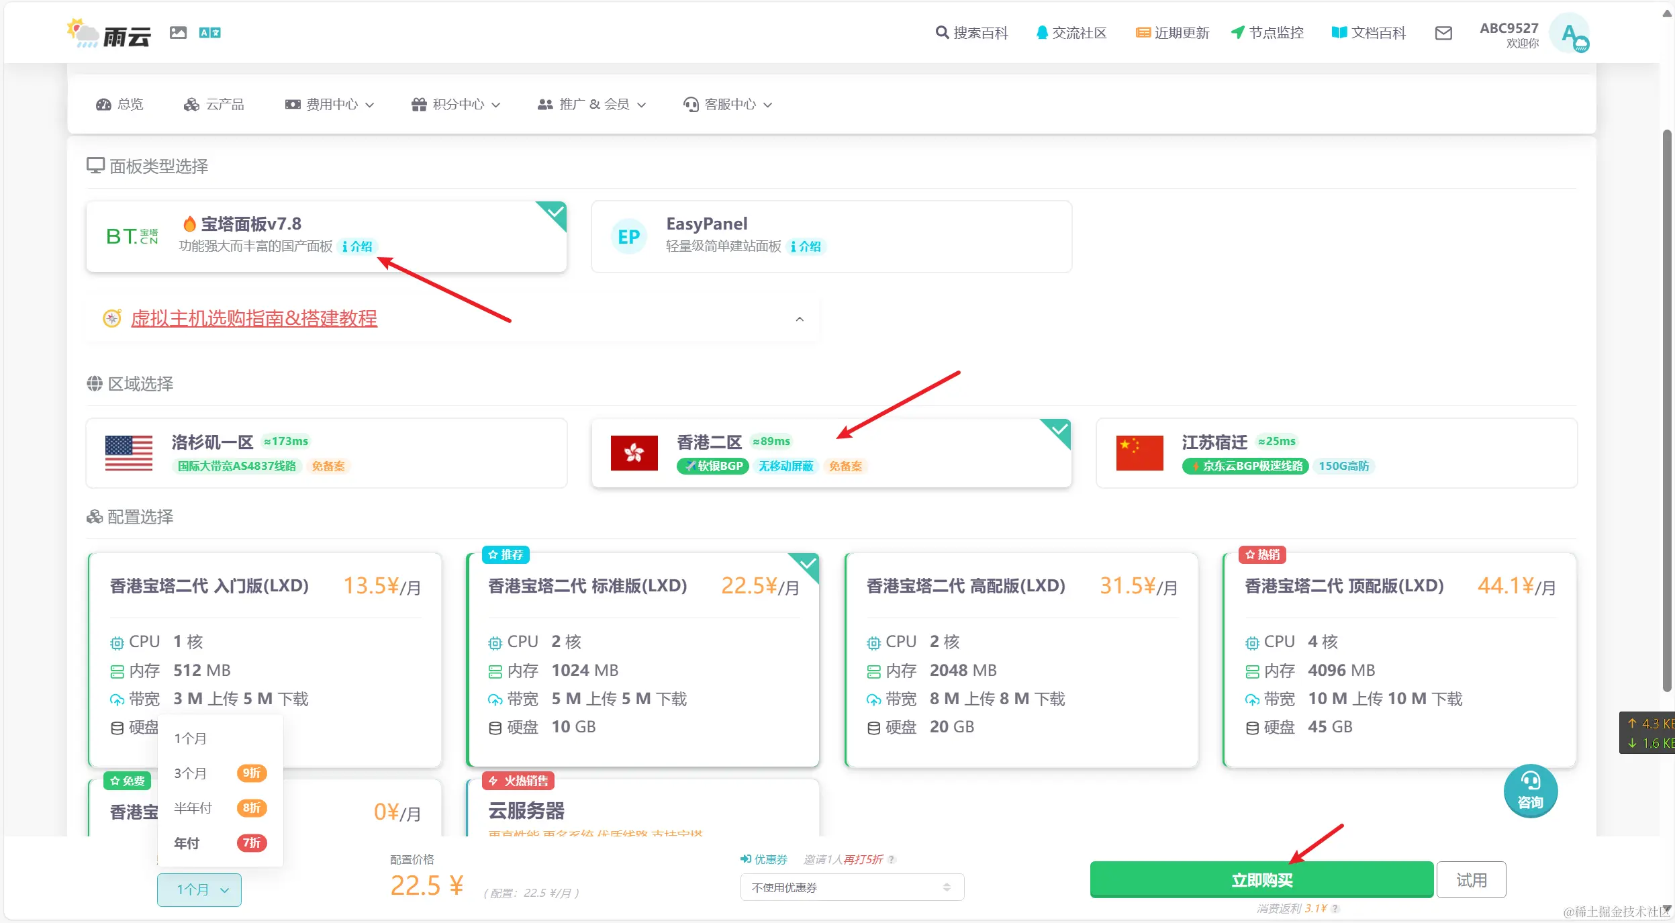Open 搜索百科 search
Screen dimensions: 1675x923
click(x=971, y=33)
